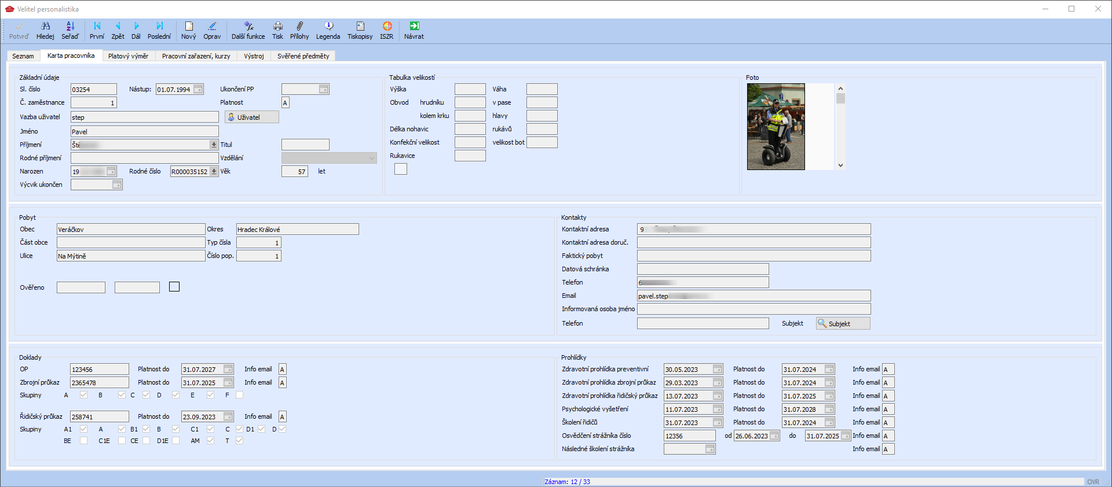Screen dimensions: 1112x487
Task: Toggle Řidičský průkaz group T checkbox
Action: [x=239, y=441]
